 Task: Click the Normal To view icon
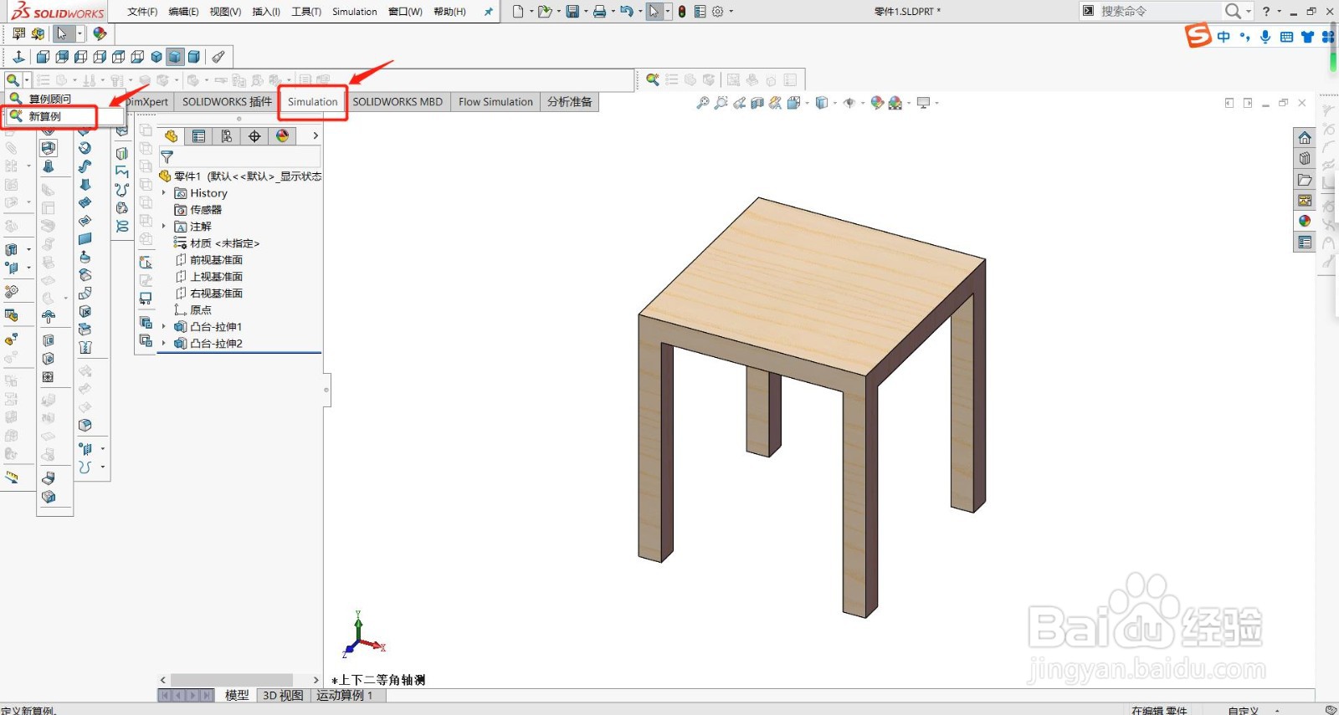(18, 57)
